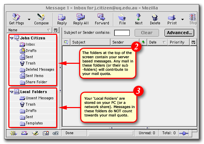Open the Print dropdown arrow
204x144 pixels.
[x=182, y=20]
